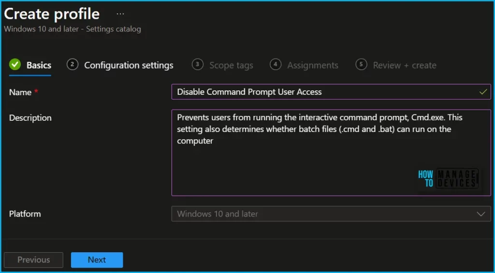Open the ellipsis menu beside Create profile
Screen dimensions: 495x273
[x=120, y=14]
